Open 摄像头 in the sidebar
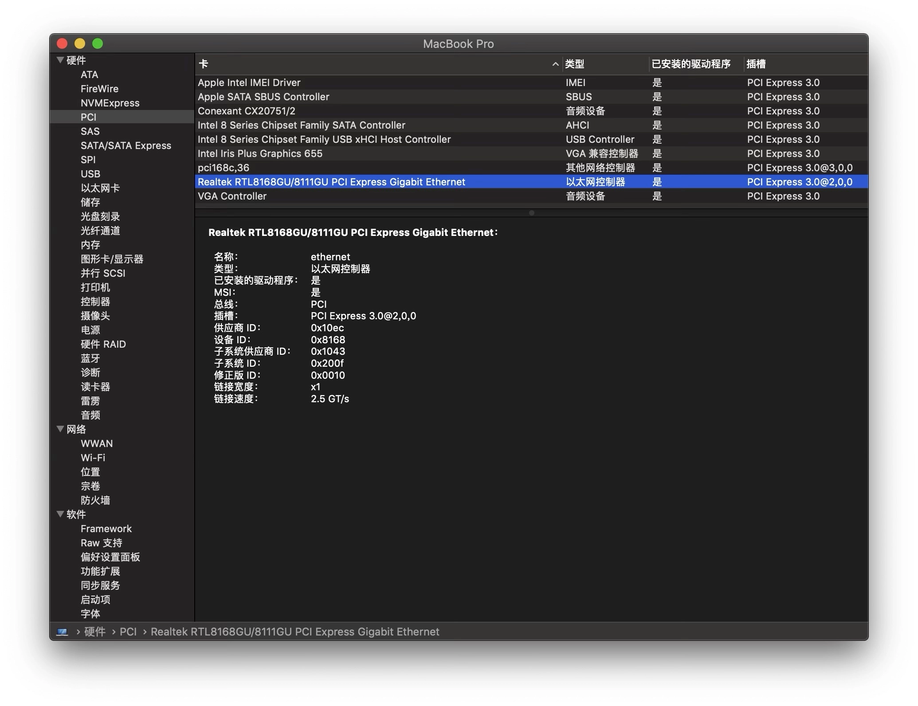This screenshot has height=706, width=918. [x=122, y=316]
